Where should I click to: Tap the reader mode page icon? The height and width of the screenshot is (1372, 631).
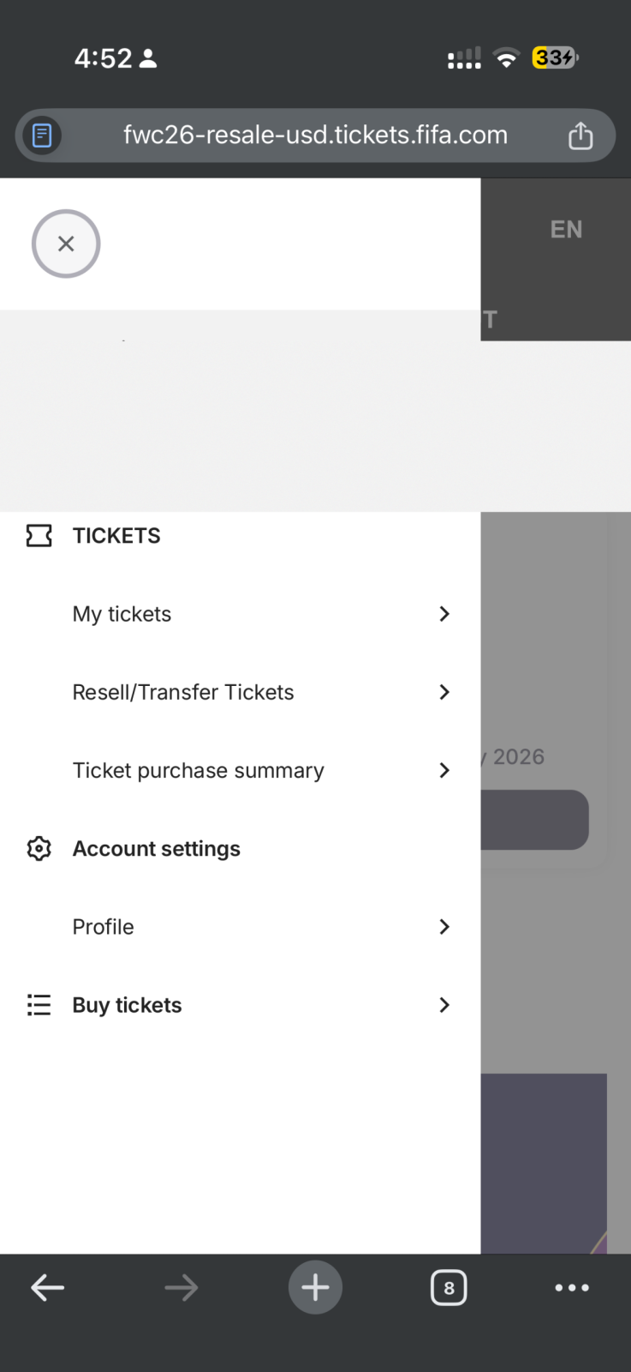[x=42, y=135]
